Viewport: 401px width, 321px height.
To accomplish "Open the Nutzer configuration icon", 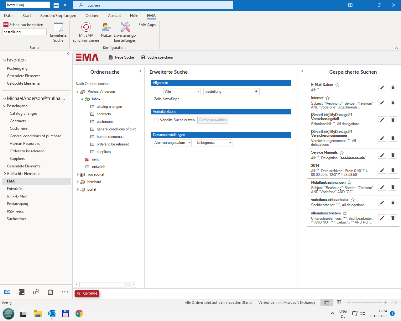I will (x=106, y=27).
